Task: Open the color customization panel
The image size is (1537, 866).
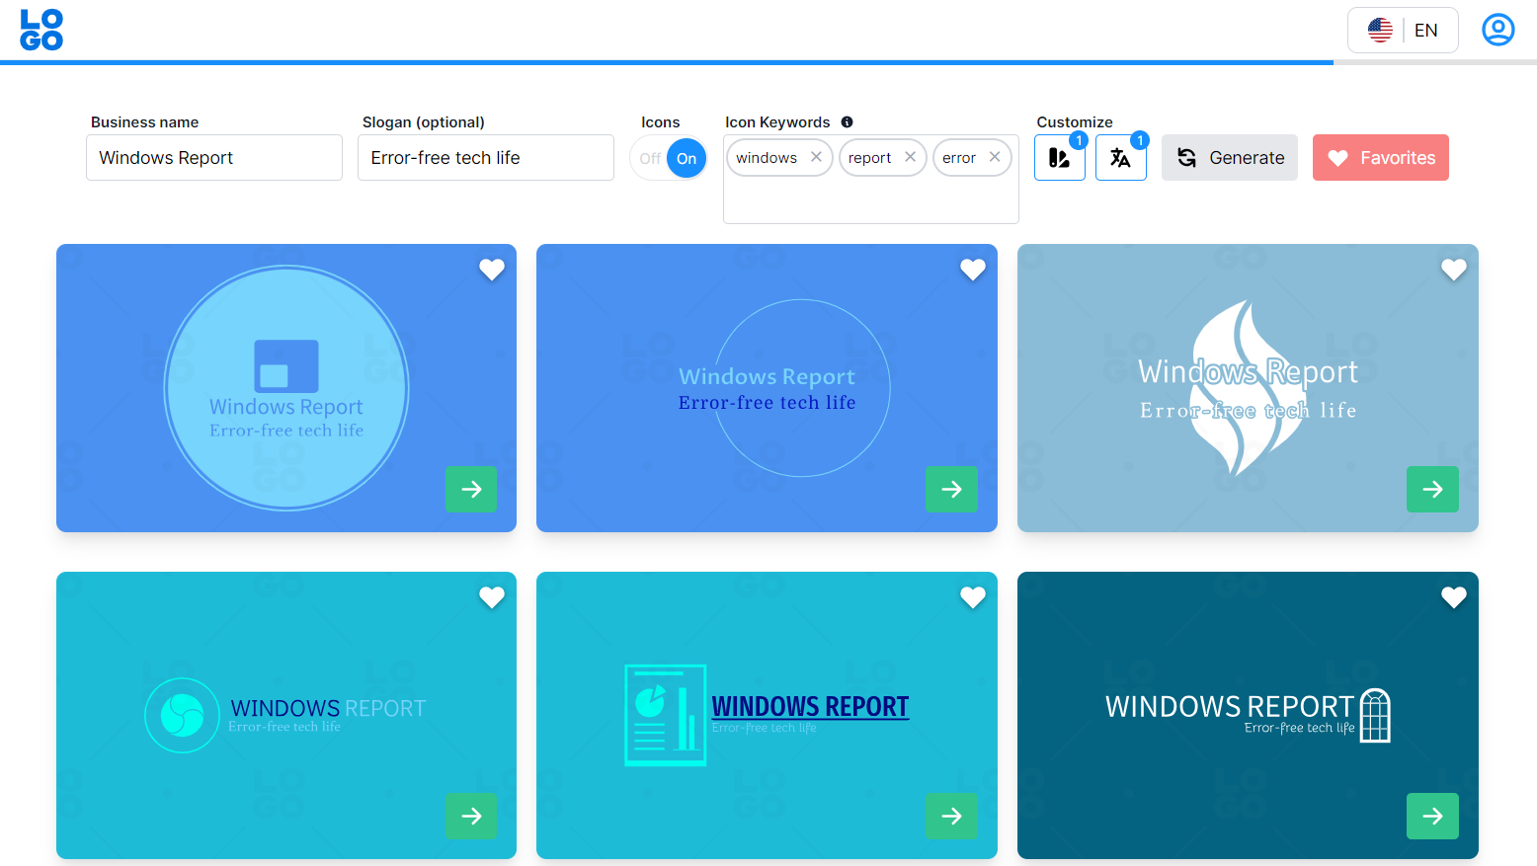Action: 1059,157
